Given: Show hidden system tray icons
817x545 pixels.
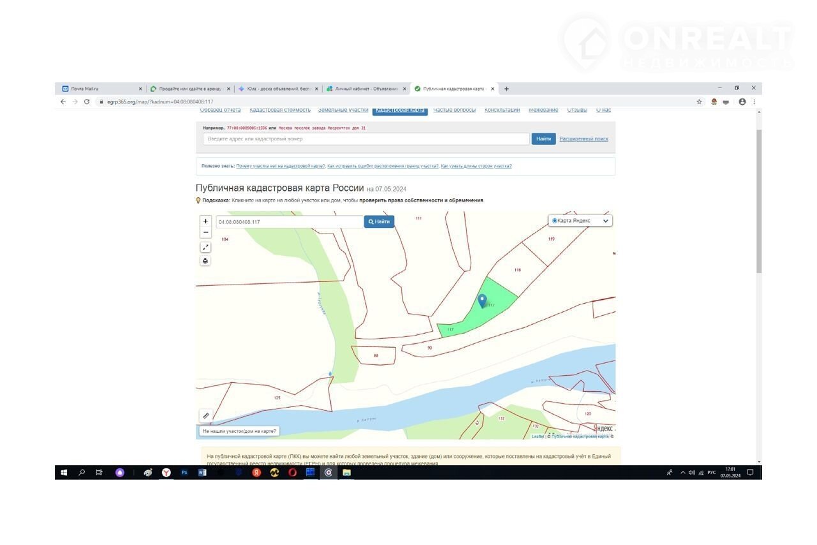Looking at the screenshot, I should coord(682,473).
